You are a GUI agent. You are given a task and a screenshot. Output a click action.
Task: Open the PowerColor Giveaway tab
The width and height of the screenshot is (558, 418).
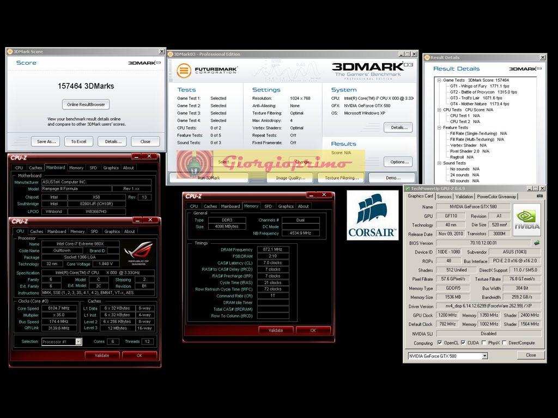point(496,196)
